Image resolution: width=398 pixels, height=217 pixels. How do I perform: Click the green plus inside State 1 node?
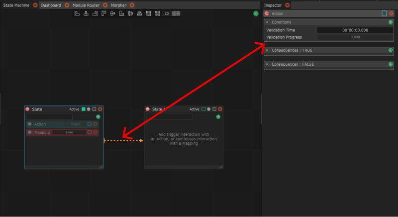pyautogui.click(x=218, y=117)
